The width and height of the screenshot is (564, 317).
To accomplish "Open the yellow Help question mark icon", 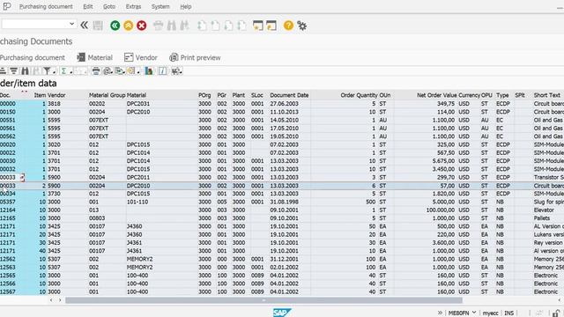I will point(288,26).
